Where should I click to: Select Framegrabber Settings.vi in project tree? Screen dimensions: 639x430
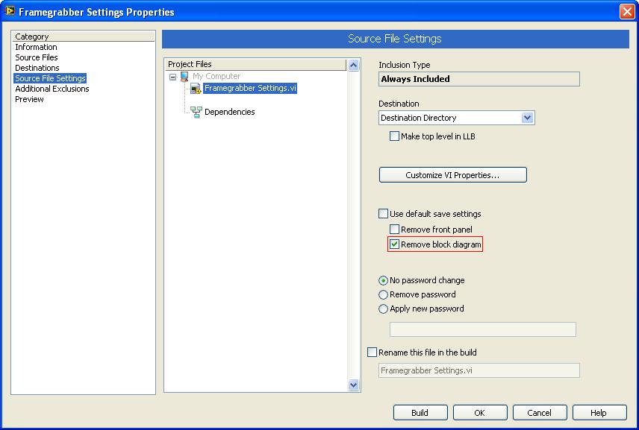pyautogui.click(x=250, y=88)
